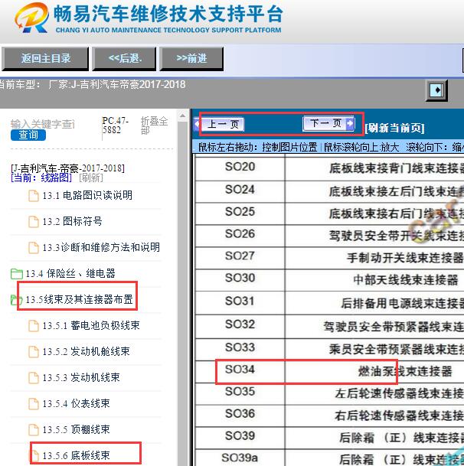The width and height of the screenshot is (464, 466).
Task: Open 13.3 诊断和维修方法和说明
Action: 101,247
